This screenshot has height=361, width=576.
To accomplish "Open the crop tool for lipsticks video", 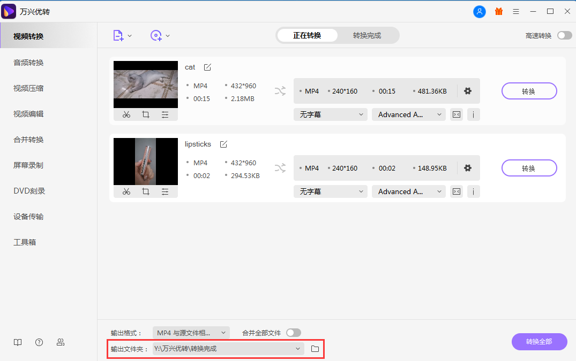I will 145,191.
